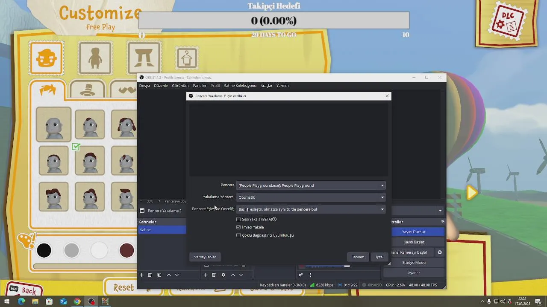The width and height of the screenshot is (547, 307).
Task: Pick the black hair color swatch
Action: coord(44,250)
